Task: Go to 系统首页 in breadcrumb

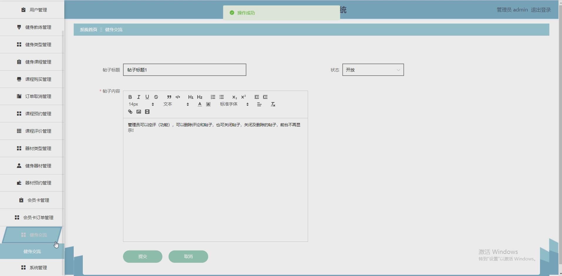Action: (88, 30)
